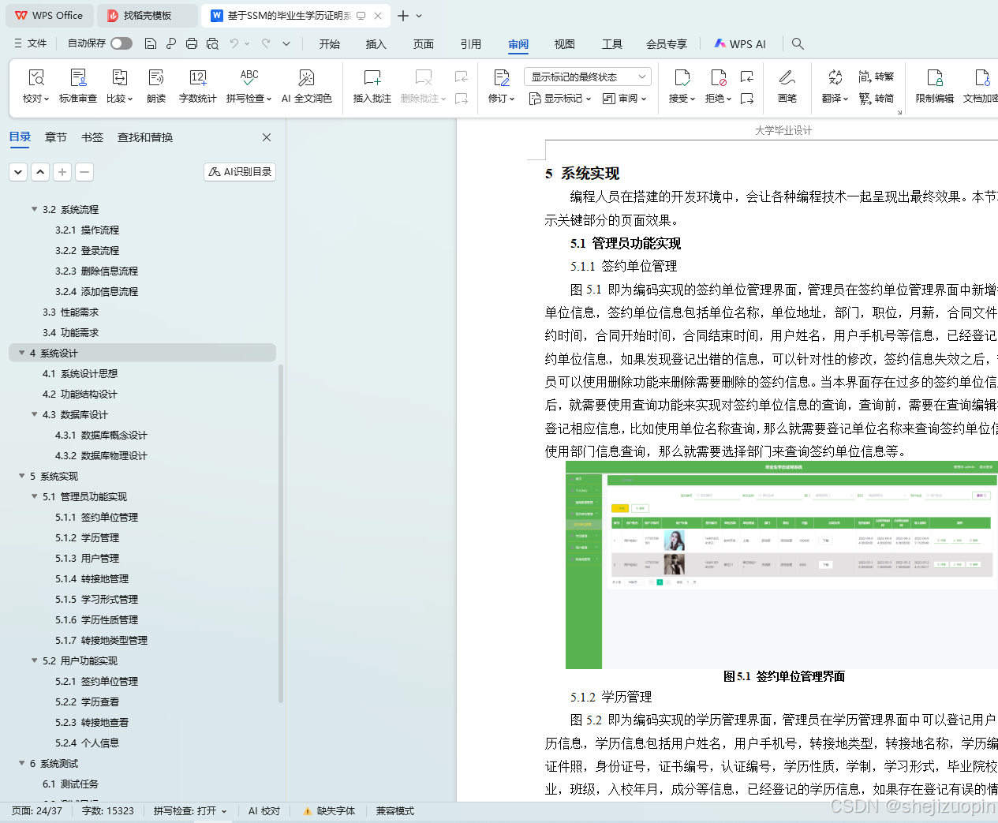Select the 画笔 ink pen tool
The height and width of the screenshot is (823, 998).
click(x=787, y=85)
